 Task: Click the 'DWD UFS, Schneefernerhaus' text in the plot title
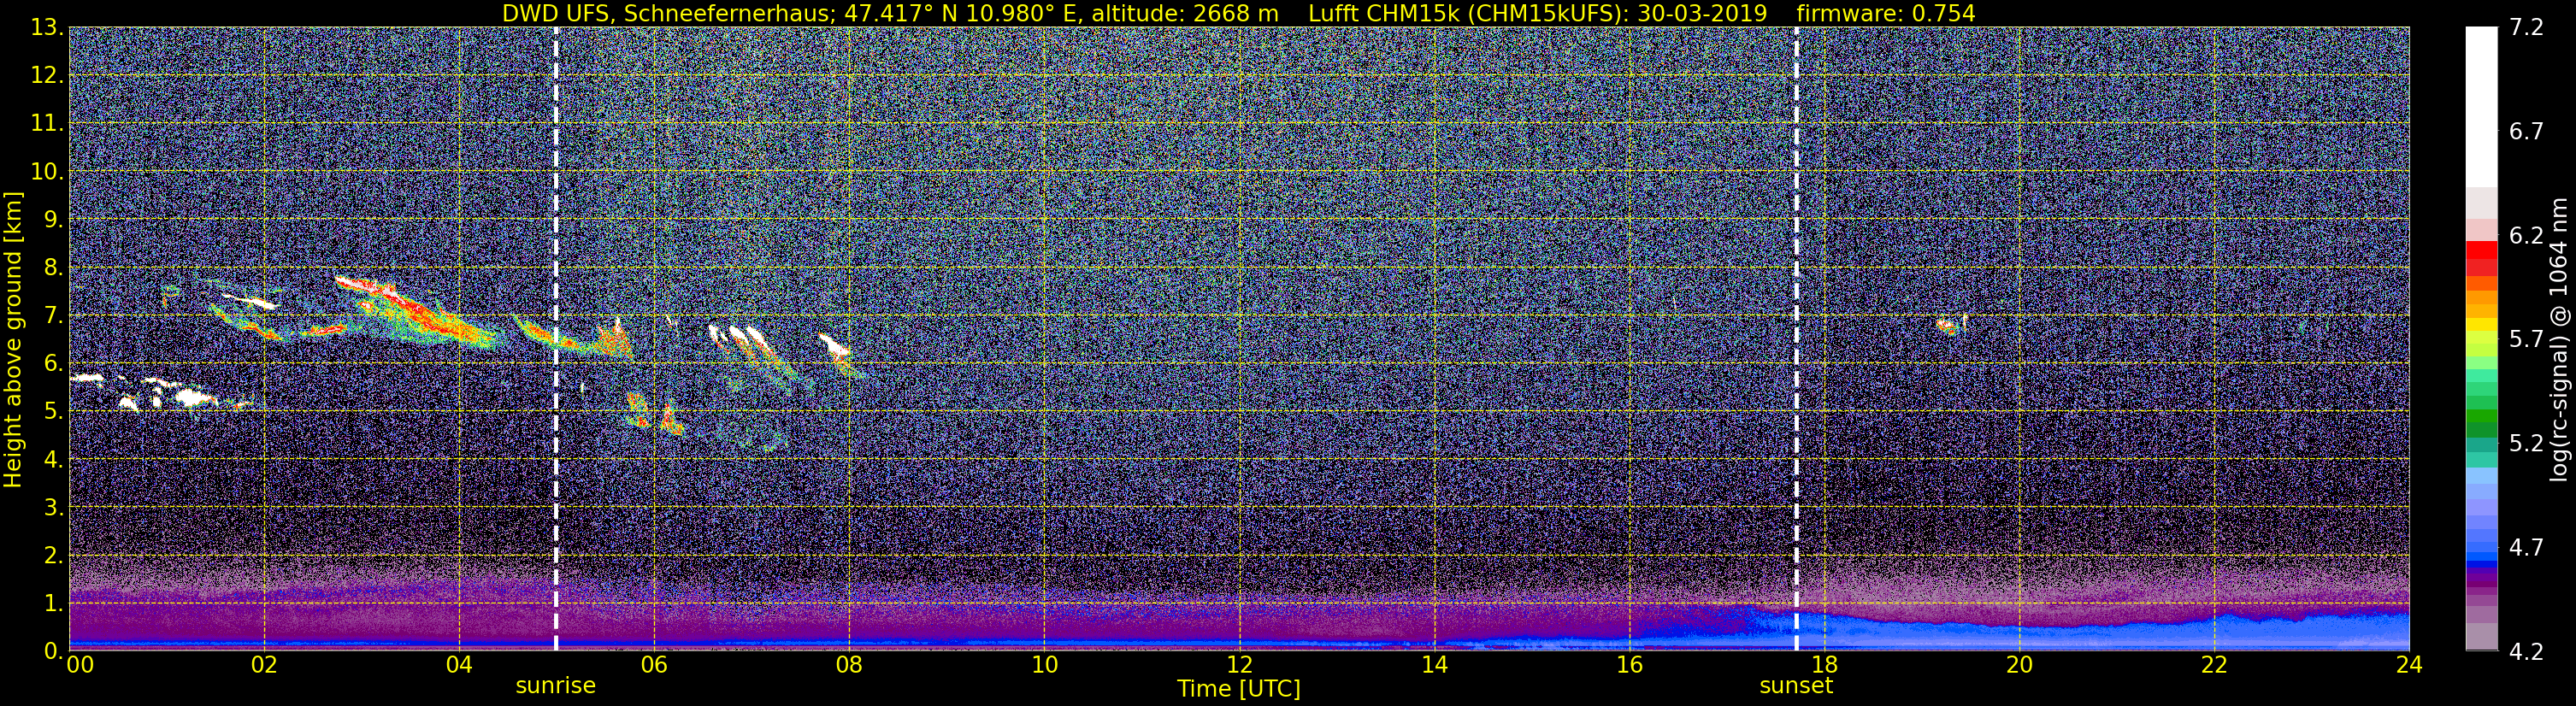pyautogui.click(x=667, y=13)
